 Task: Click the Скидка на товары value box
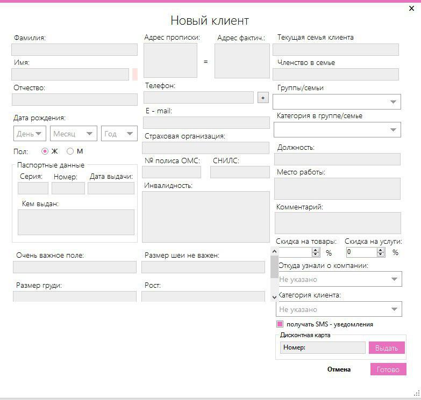pos(296,252)
